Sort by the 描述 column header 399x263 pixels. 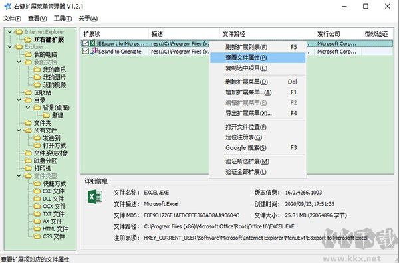184,34
